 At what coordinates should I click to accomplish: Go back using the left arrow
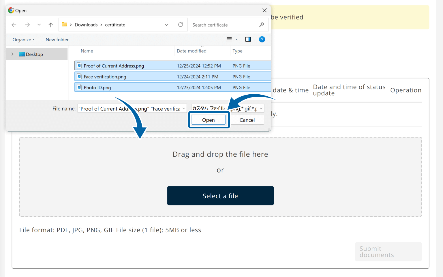[14, 25]
